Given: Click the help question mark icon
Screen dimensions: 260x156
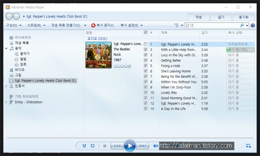Looking at the screenshot, I should (x=253, y=25).
